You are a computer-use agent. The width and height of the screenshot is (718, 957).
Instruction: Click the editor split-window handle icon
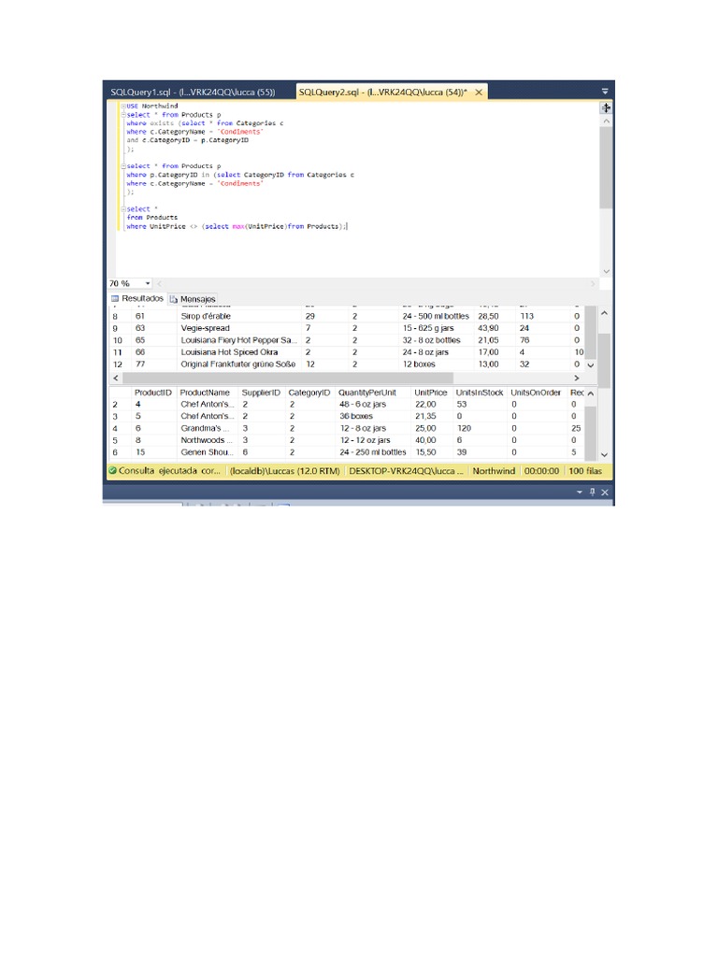pyautogui.click(x=606, y=107)
